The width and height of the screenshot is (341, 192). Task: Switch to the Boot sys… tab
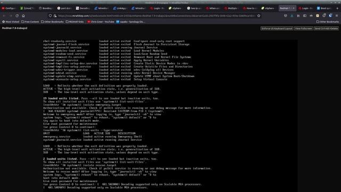(324, 9)
